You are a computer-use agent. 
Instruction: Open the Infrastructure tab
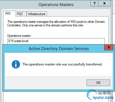pos(37,14)
